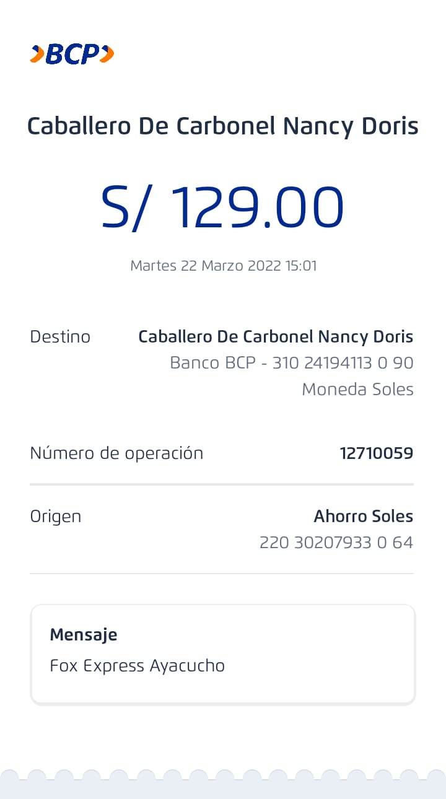
Task: Select the date Martes 22 Marzo 2022
Action: click(206, 266)
